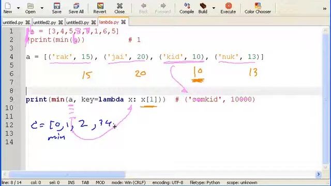Click the vertical scrollbar up arrow
Screen dimensions: 331x186
coord(325,31)
